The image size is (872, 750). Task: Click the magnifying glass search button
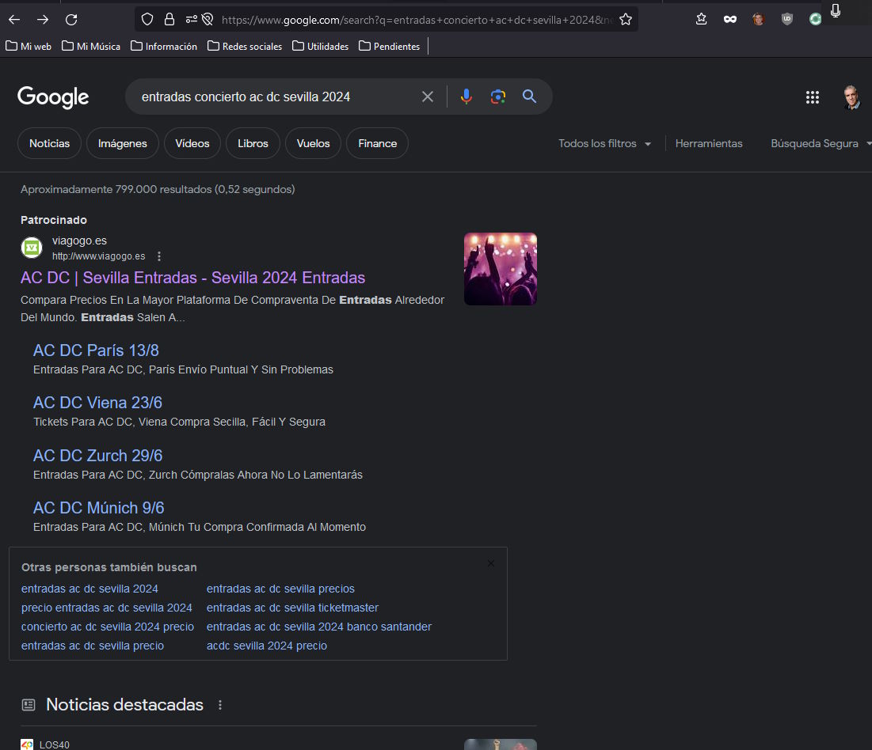[x=529, y=97]
